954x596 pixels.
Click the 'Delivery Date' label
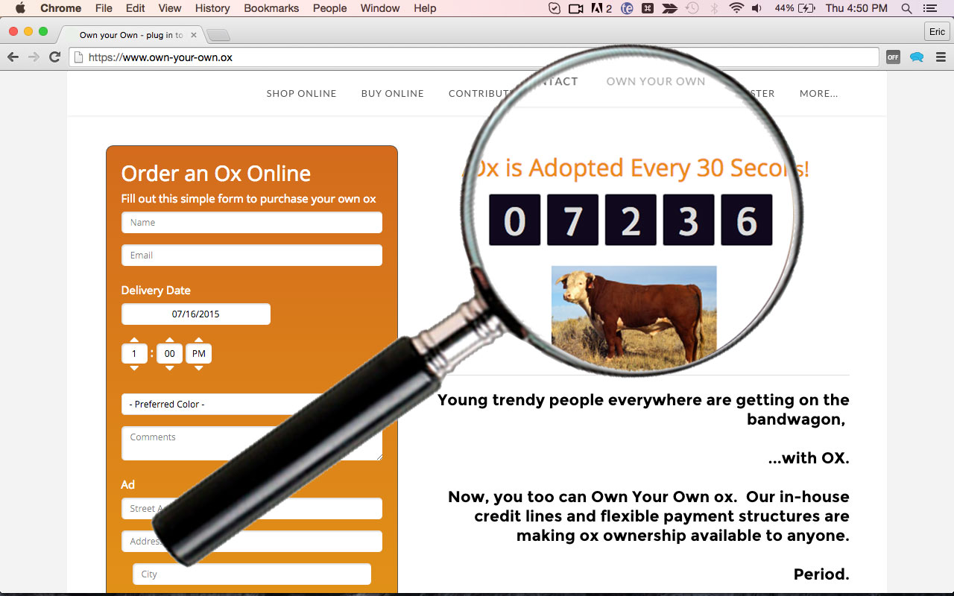click(x=156, y=290)
